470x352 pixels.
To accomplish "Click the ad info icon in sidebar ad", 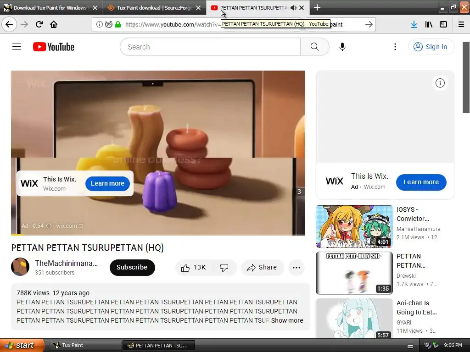I will pyautogui.click(x=440, y=83).
